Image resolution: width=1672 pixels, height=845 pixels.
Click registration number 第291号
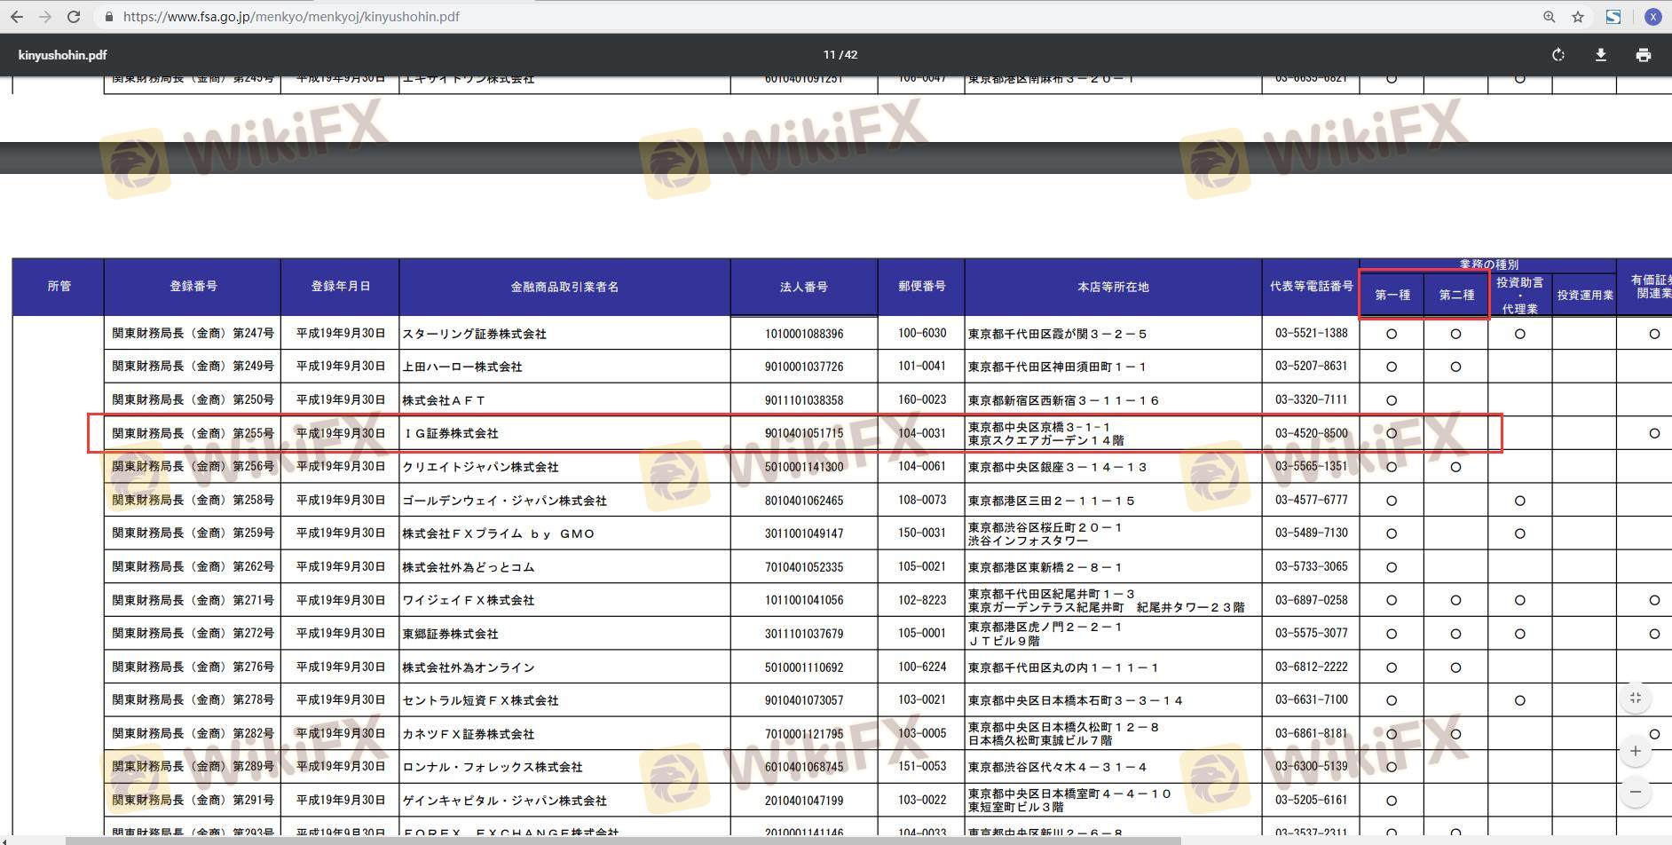point(253,801)
